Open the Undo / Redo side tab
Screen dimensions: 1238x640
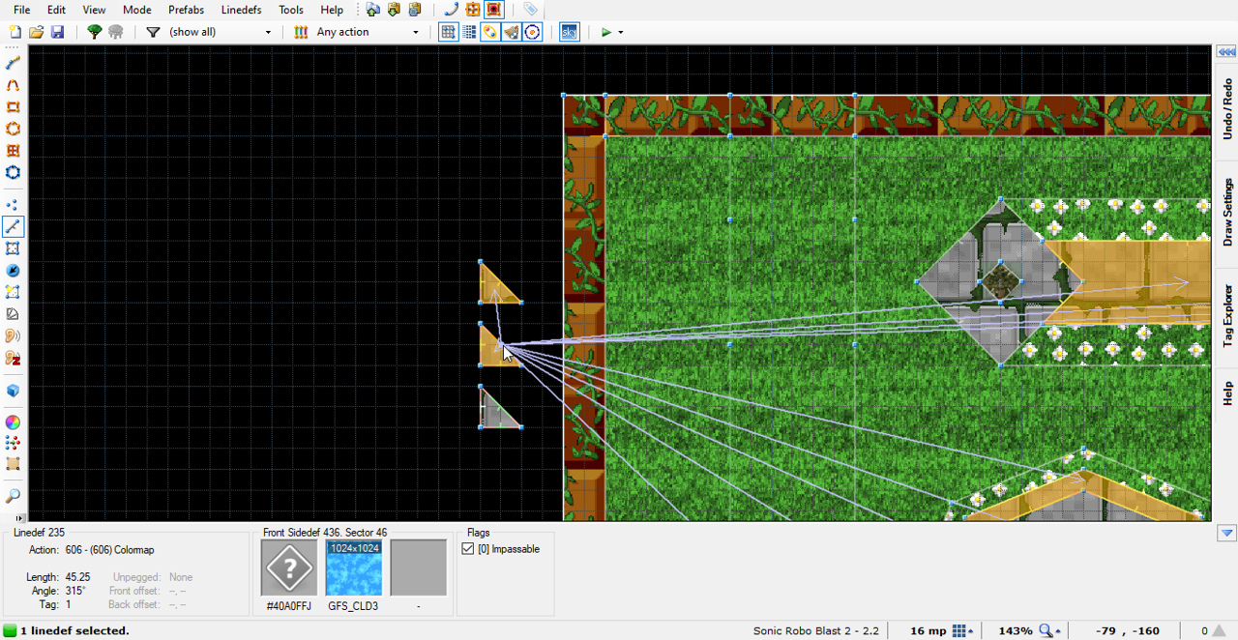[x=1227, y=109]
